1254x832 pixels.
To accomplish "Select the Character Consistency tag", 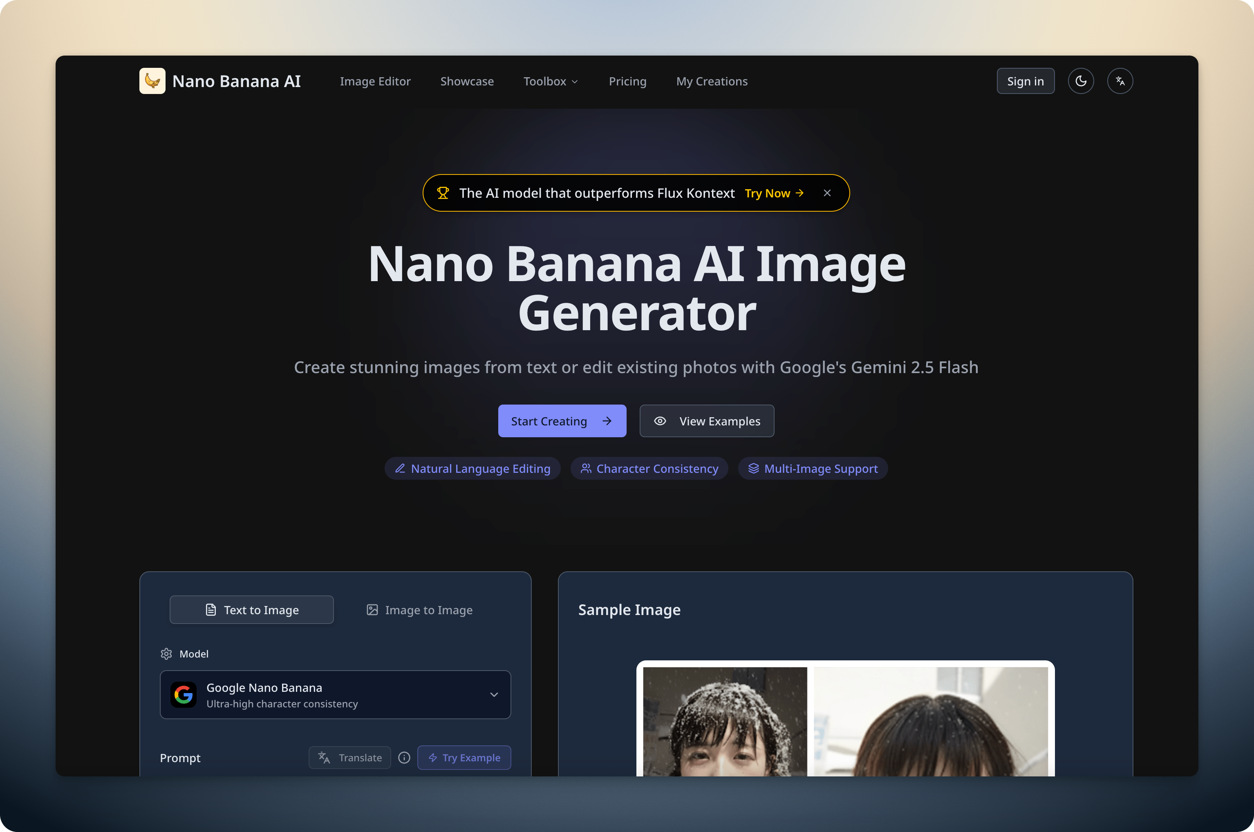I will 649,469.
